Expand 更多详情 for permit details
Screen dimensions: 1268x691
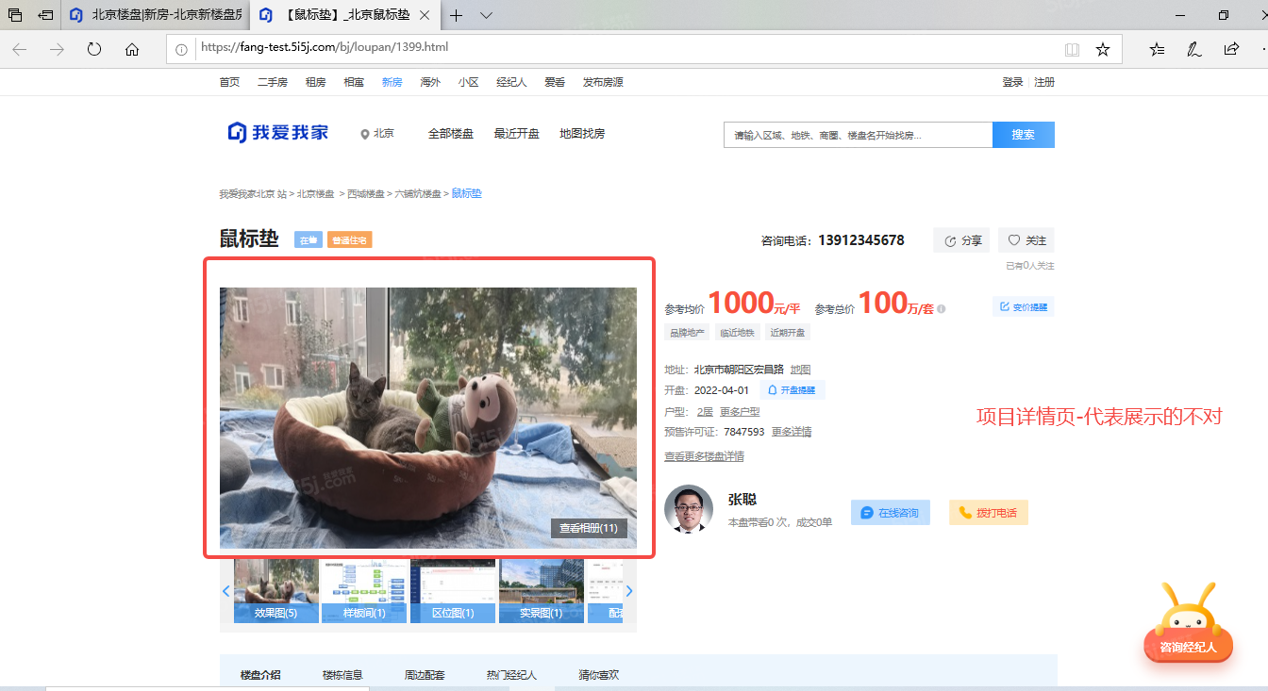(x=792, y=433)
